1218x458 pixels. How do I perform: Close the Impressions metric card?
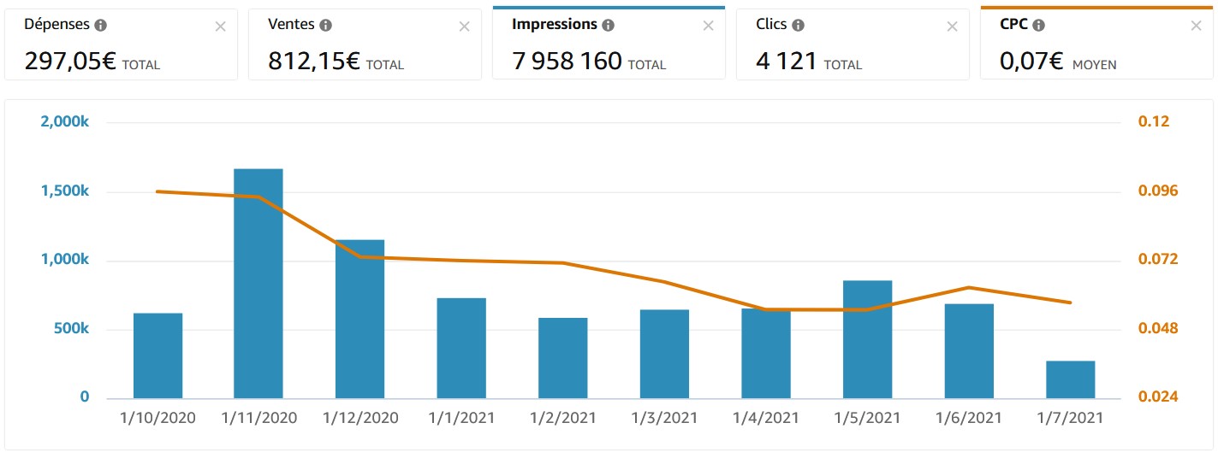pyautogui.click(x=708, y=26)
